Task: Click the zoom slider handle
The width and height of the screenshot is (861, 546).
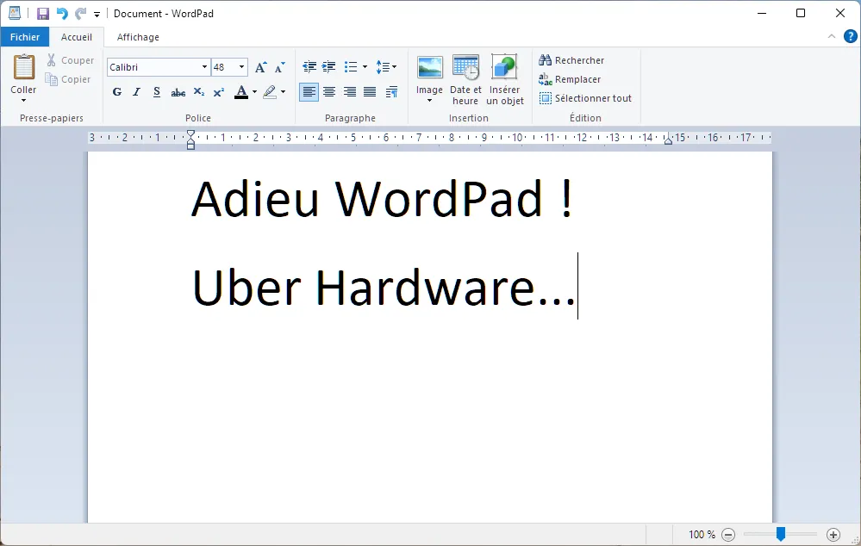Action: [x=780, y=533]
